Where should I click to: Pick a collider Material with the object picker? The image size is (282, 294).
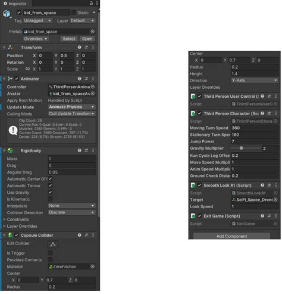[93, 267]
